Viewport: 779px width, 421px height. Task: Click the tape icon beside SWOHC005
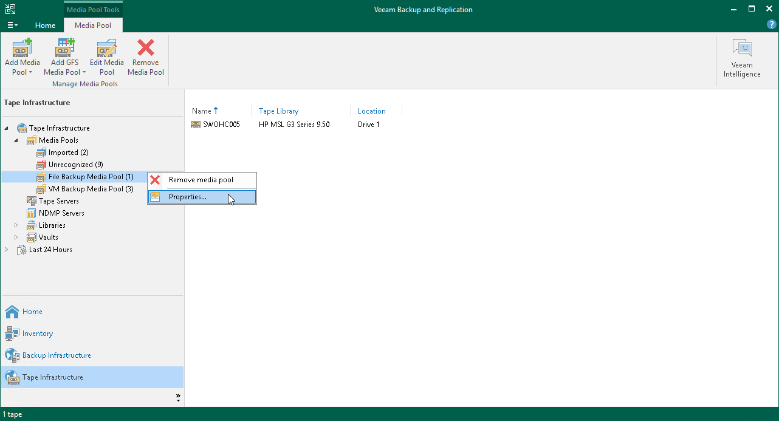pyautogui.click(x=196, y=124)
